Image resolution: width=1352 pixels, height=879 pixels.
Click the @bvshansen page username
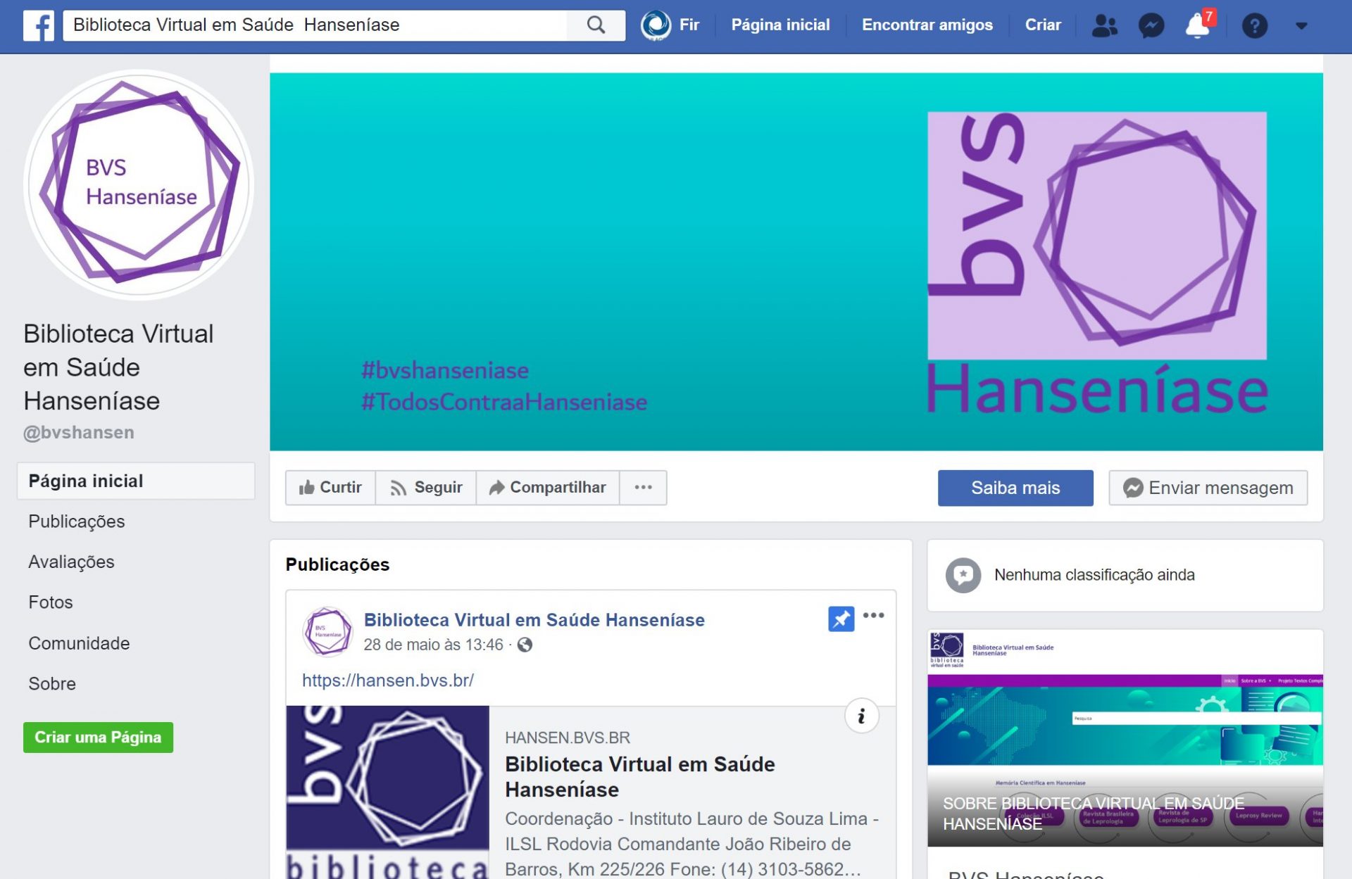click(79, 432)
